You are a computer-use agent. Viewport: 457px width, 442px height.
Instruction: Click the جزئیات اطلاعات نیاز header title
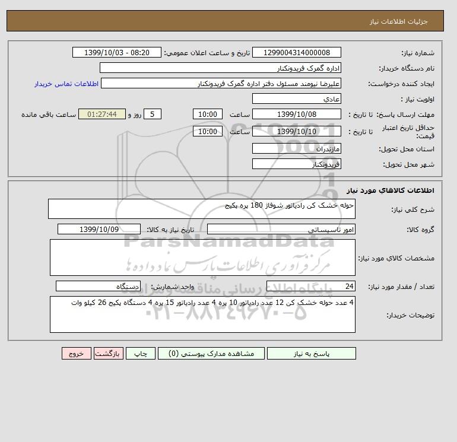(398, 21)
